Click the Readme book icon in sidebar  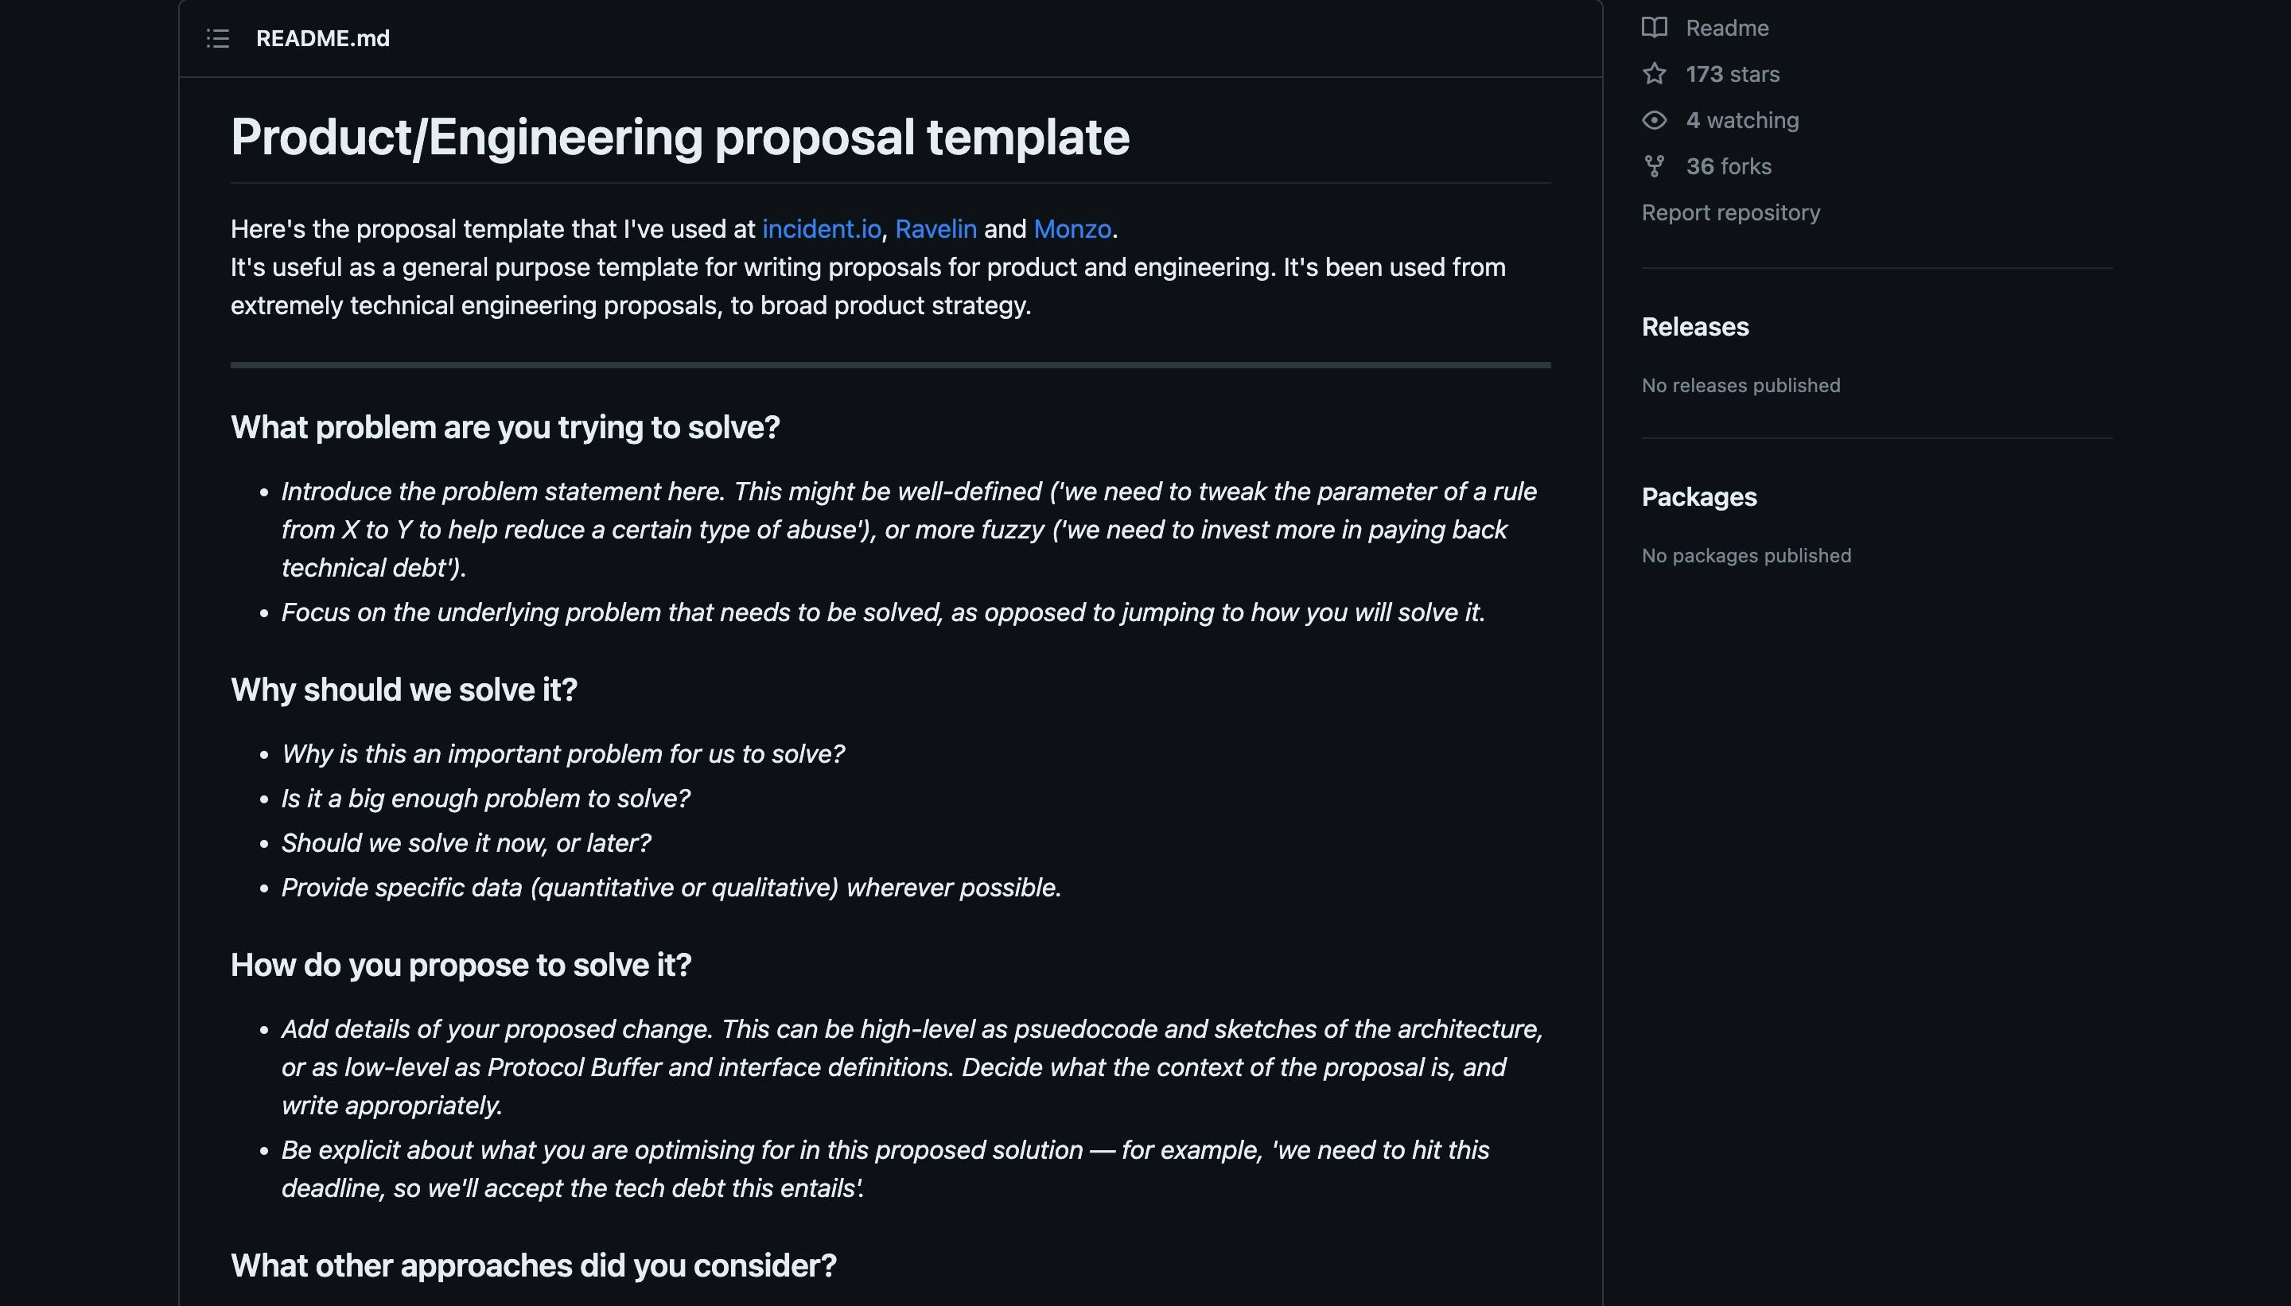1657,27
